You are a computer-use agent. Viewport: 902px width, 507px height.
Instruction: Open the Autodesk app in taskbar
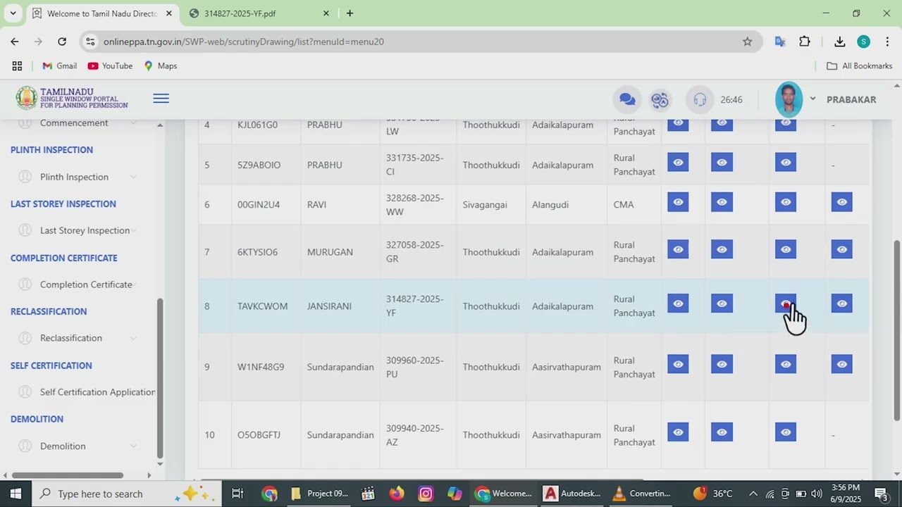(x=573, y=494)
